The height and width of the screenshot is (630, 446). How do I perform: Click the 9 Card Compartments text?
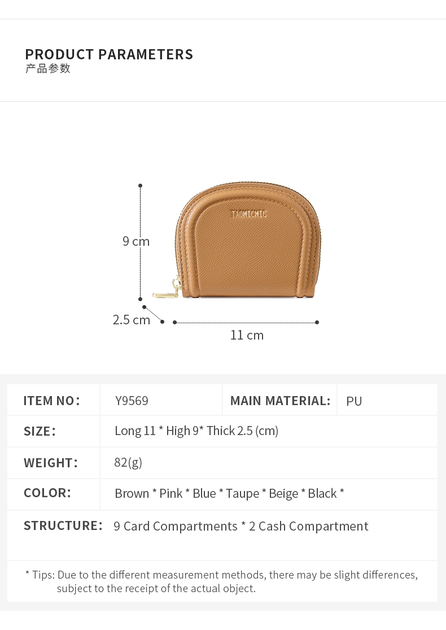[x=175, y=527]
